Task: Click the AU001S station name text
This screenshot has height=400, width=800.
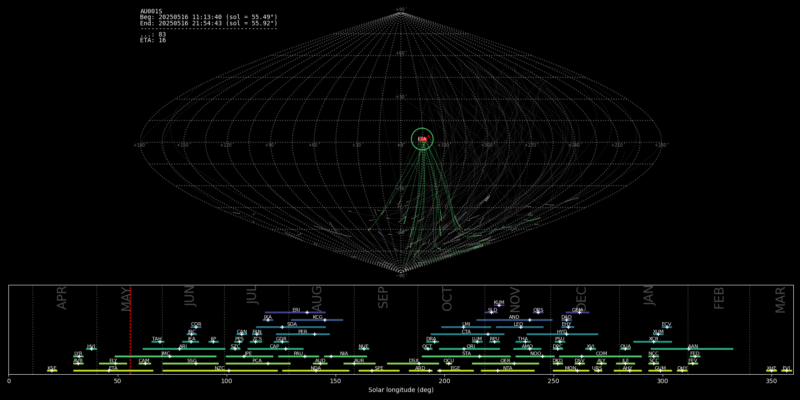Action: point(151,12)
